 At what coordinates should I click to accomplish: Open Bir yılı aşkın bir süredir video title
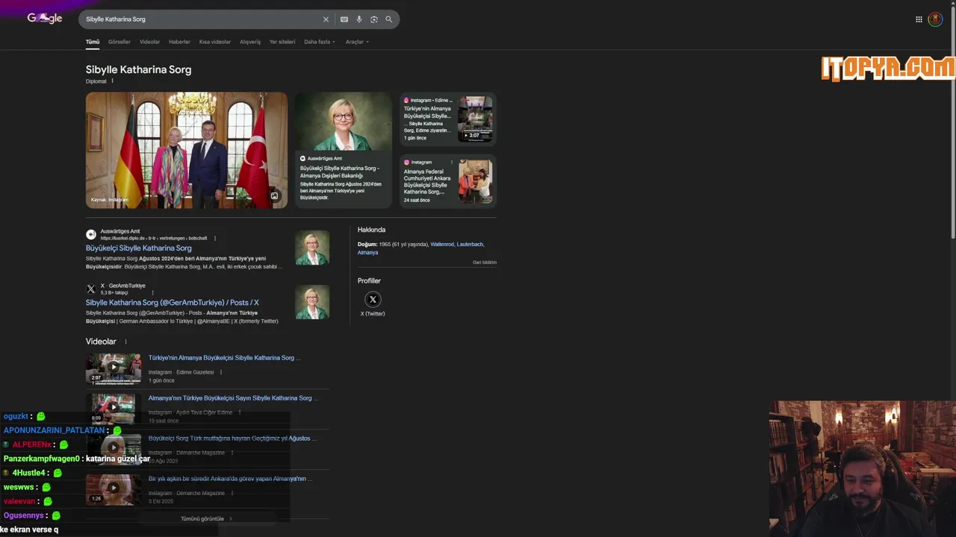229,479
